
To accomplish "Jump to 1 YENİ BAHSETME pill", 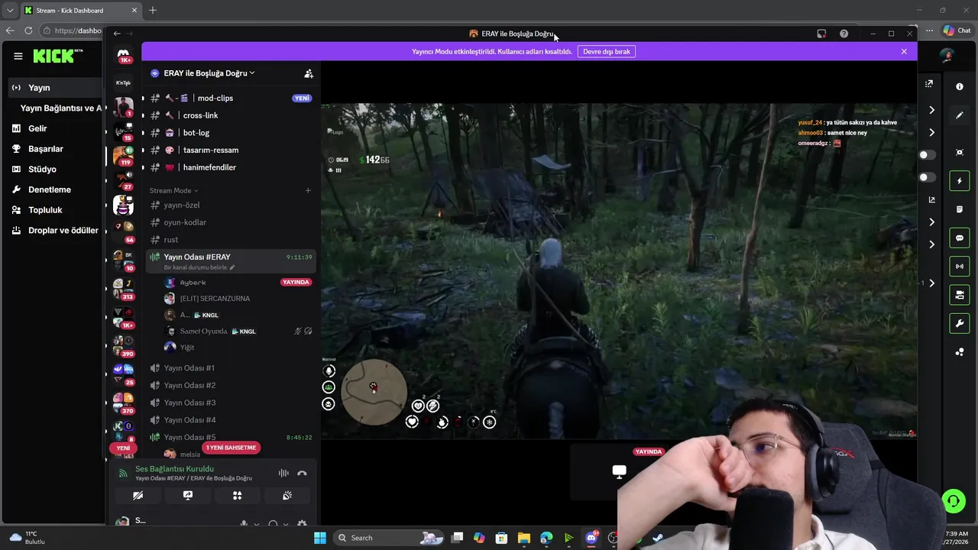I will click(232, 448).
